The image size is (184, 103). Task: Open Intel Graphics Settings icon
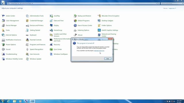(99, 30)
